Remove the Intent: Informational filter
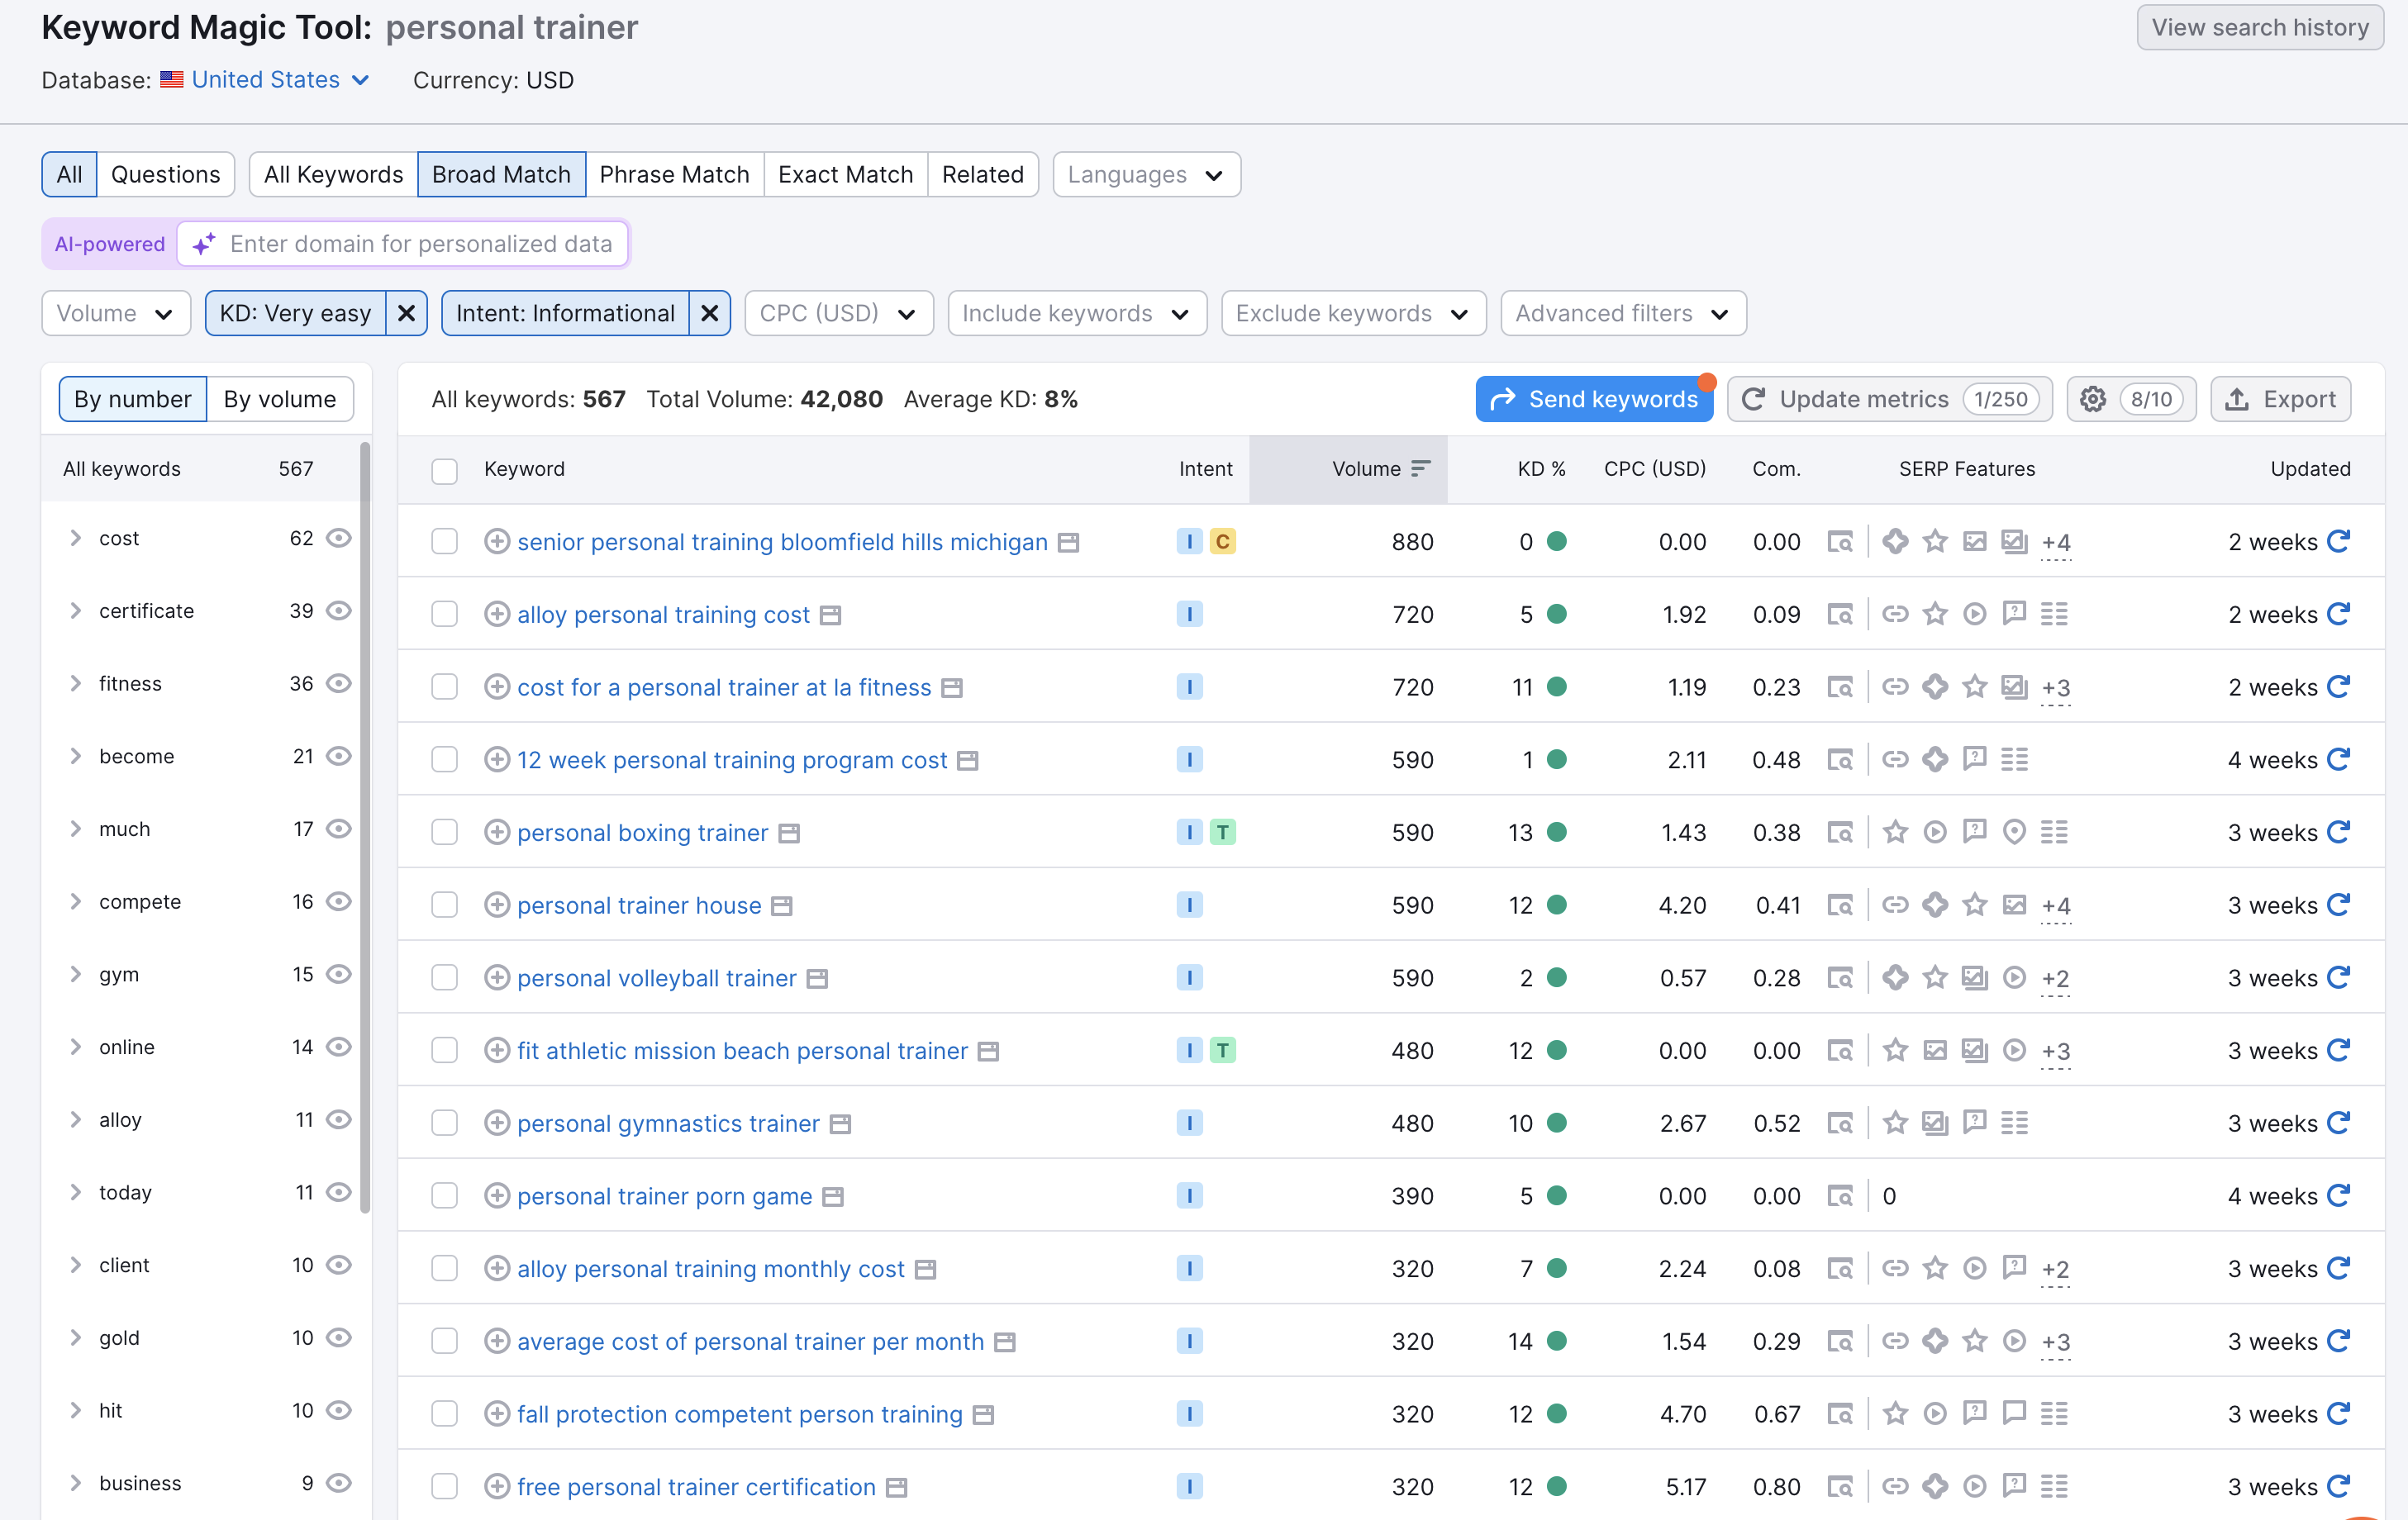 709,313
